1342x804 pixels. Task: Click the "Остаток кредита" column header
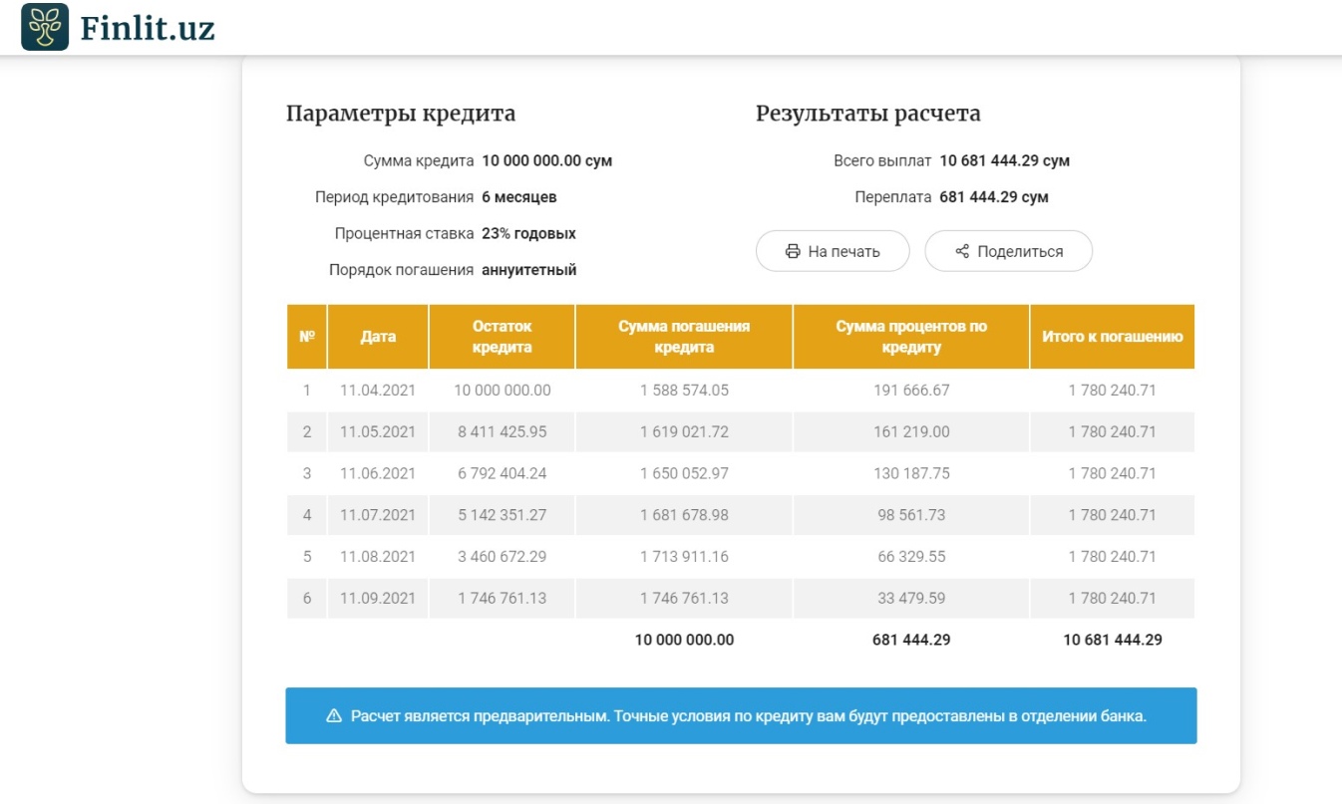pyautogui.click(x=502, y=337)
